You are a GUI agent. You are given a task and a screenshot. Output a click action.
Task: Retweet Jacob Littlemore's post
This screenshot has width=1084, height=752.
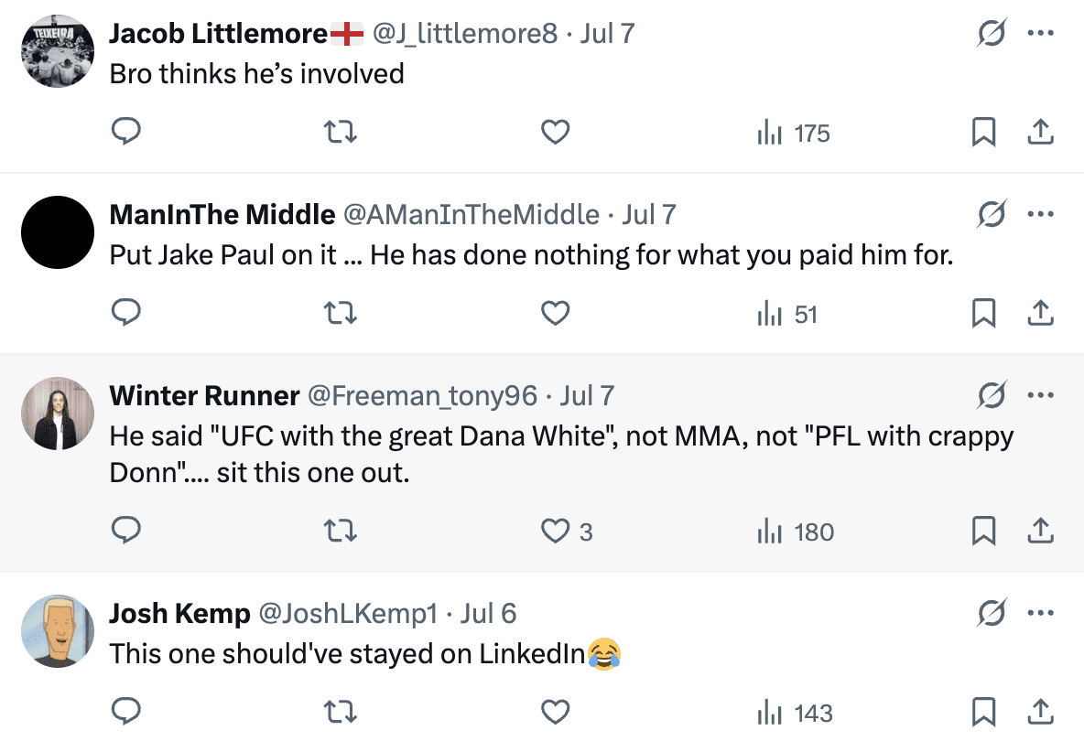pos(341,134)
